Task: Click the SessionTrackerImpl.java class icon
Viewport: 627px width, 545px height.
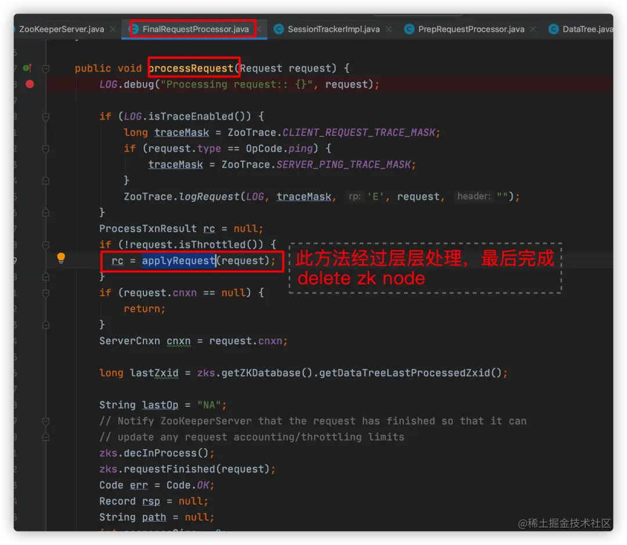Action: [279, 29]
